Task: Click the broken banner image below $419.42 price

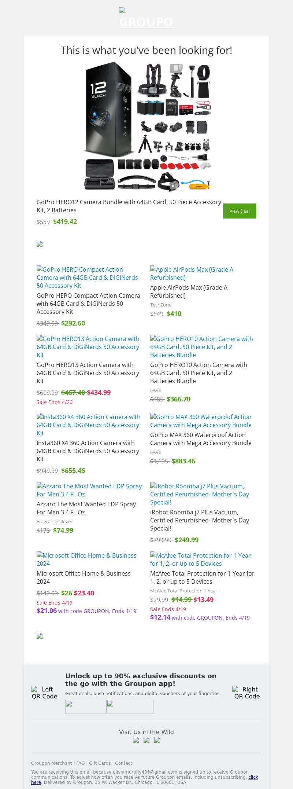Action: (40, 244)
